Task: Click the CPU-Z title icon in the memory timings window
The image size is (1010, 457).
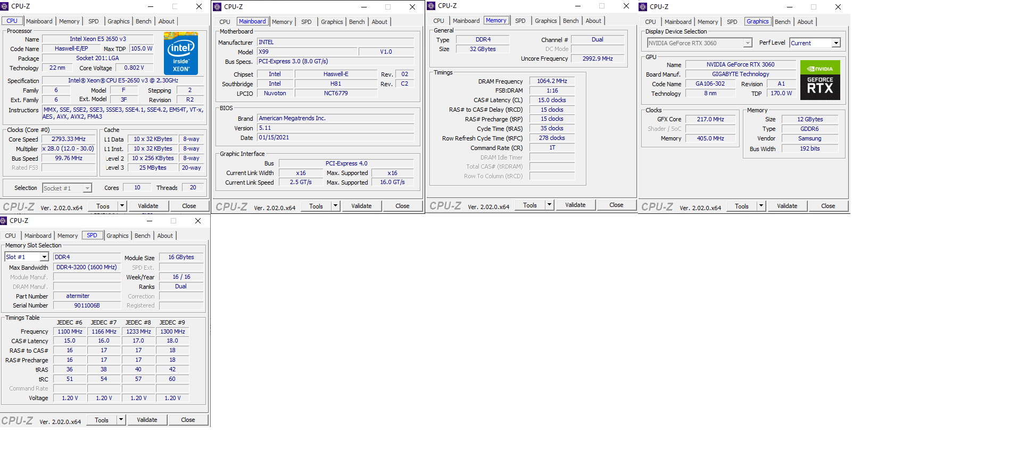Action: click(431, 6)
